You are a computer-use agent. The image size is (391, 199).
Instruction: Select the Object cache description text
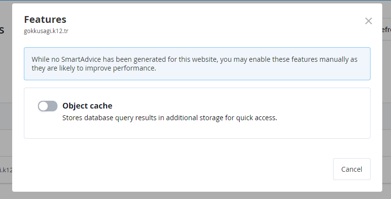[169, 118]
